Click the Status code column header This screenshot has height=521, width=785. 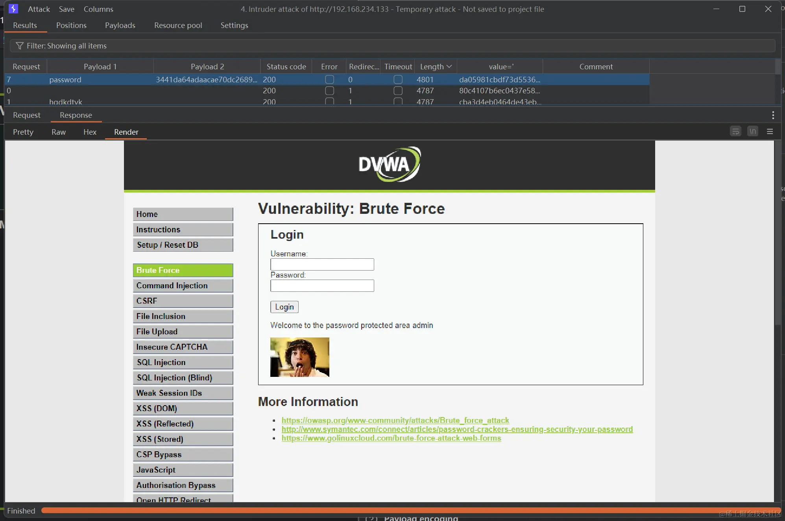click(286, 67)
